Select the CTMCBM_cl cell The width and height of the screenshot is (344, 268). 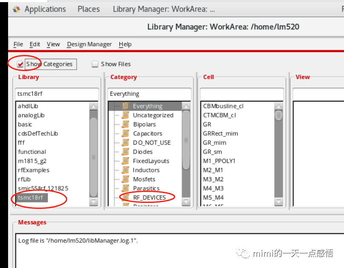(x=219, y=115)
